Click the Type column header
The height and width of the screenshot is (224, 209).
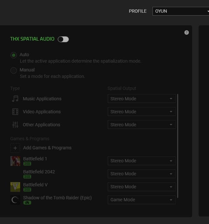pos(15,88)
